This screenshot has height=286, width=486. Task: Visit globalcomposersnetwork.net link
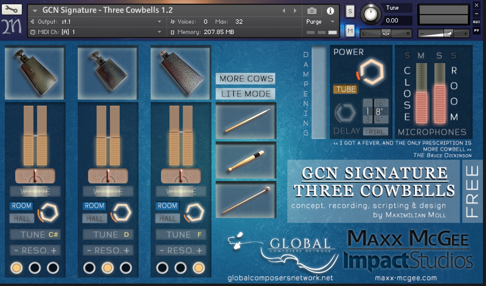[280, 277]
